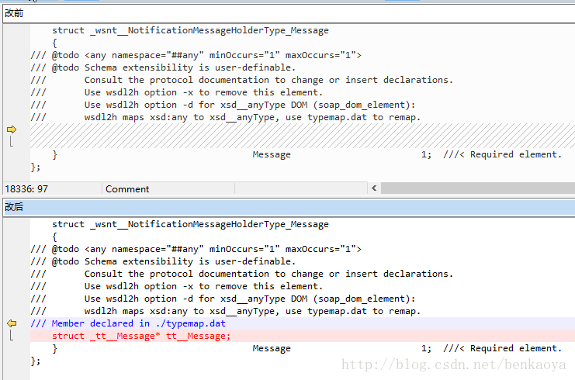The width and height of the screenshot is (575, 380).
Task: Click 'Required element.' comment in bottom pane
Action: (515, 348)
